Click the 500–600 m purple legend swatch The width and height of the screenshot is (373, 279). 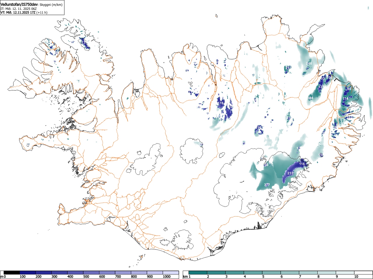coord(91,273)
